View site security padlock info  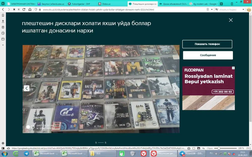tap(40, 10)
